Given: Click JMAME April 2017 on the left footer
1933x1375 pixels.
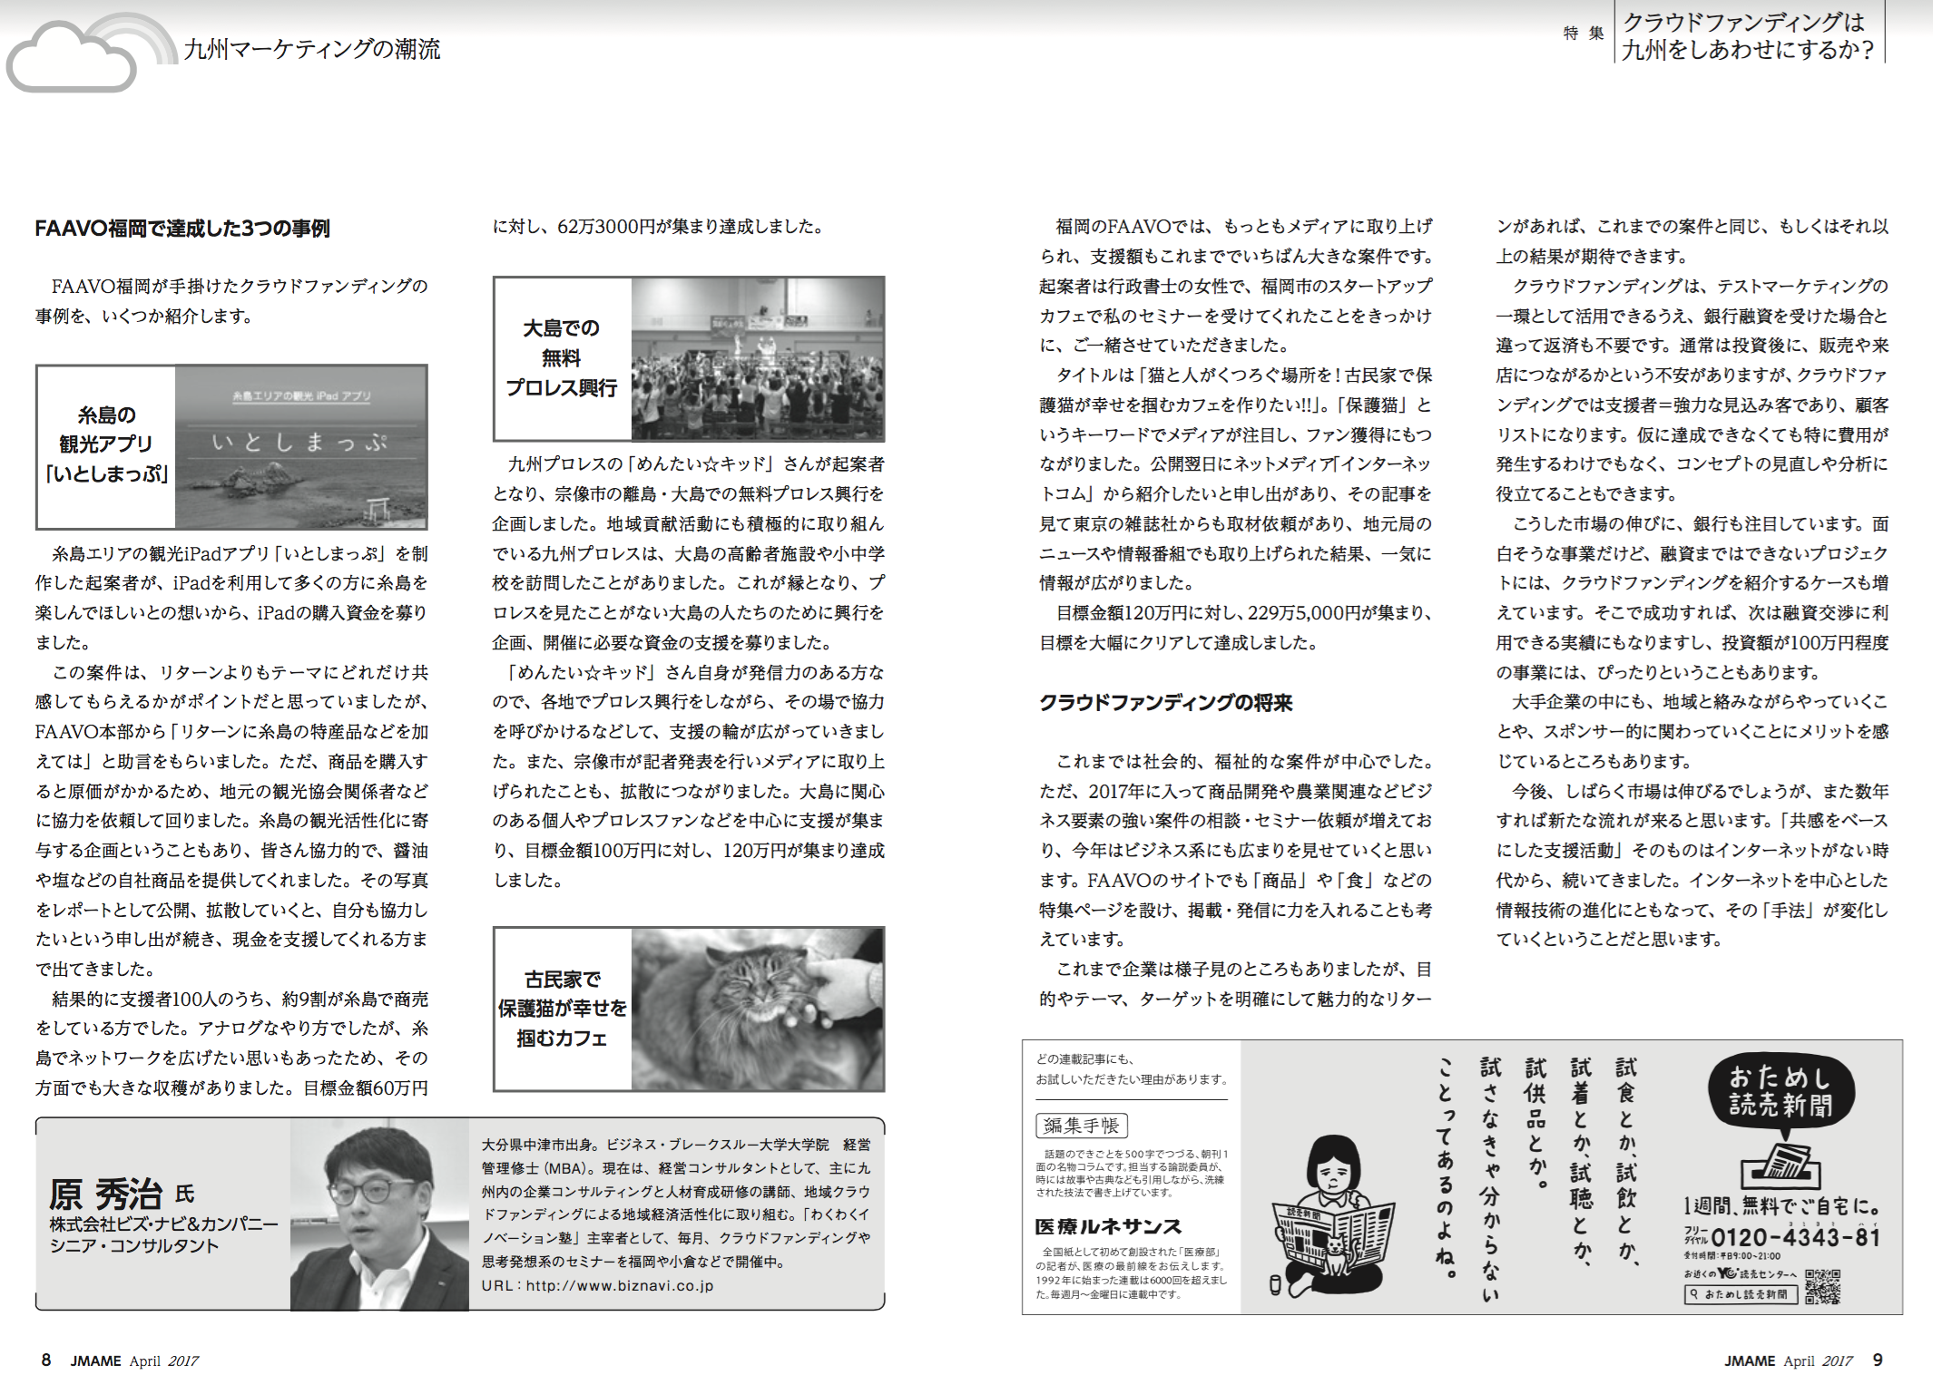Looking at the screenshot, I should (x=134, y=1360).
